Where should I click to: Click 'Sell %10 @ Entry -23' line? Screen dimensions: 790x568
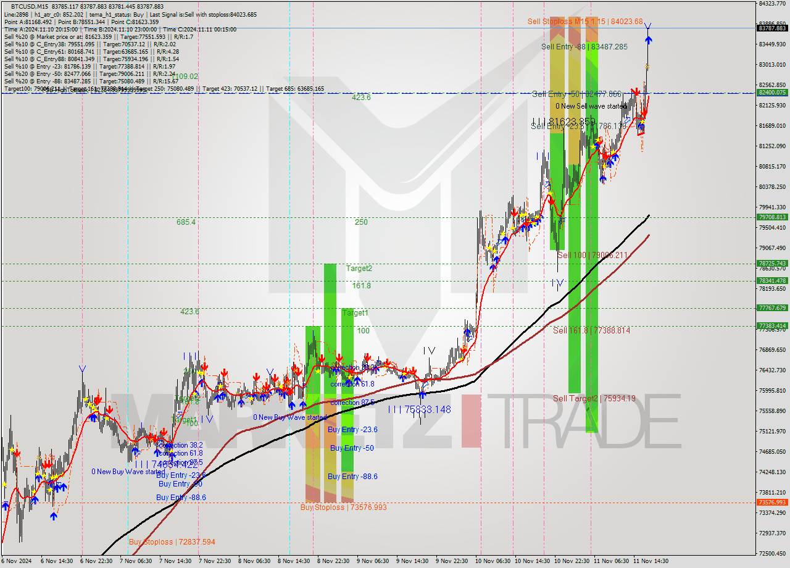pos(90,67)
